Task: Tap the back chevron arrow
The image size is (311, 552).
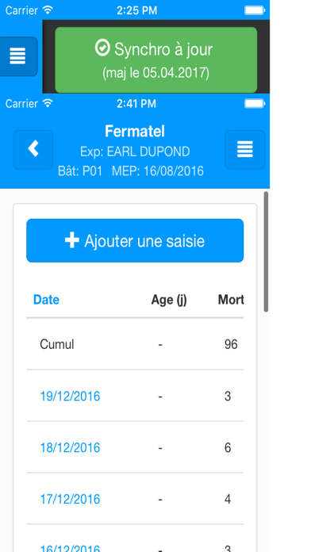Action: point(33,149)
